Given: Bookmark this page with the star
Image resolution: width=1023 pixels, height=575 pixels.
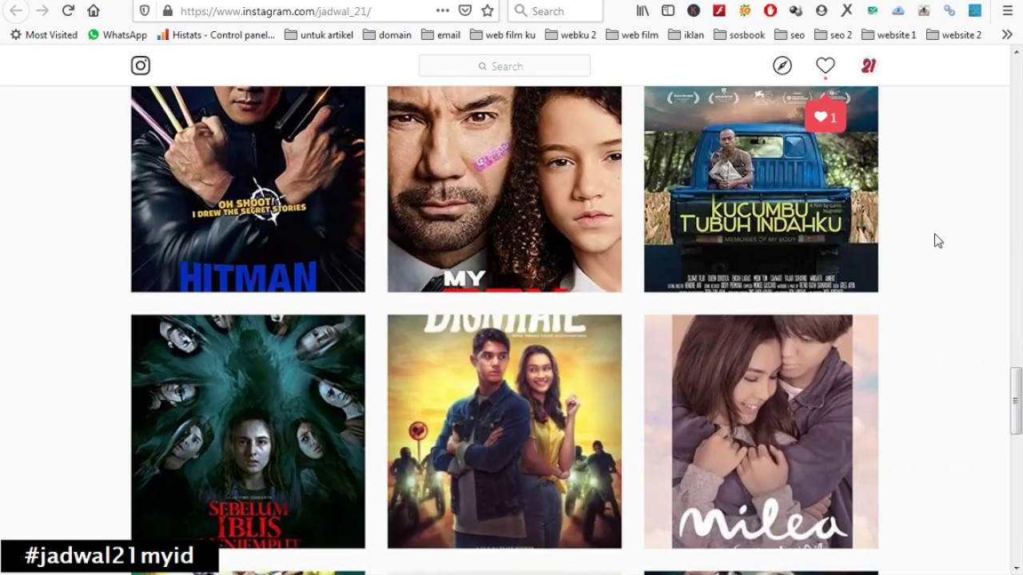Looking at the screenshot, I should tap(488, 10).
